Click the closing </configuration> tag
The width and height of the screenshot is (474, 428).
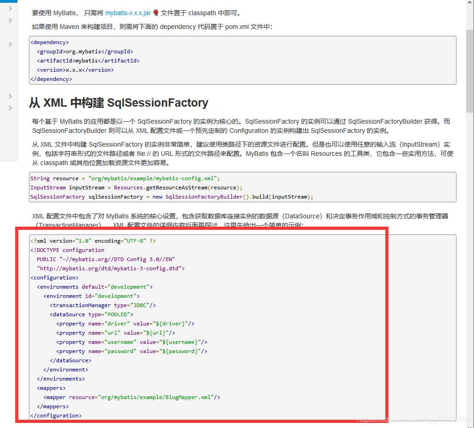(56, 416)
